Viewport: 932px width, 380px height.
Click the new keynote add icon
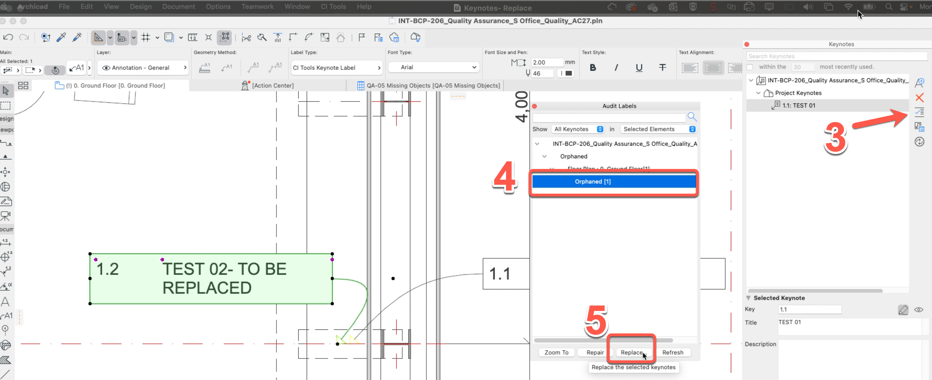[919, 83]
